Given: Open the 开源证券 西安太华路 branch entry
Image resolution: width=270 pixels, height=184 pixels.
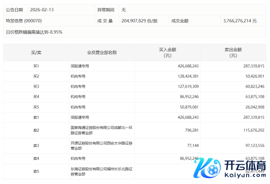Looking at the screenshot, I should pos(101,146).
